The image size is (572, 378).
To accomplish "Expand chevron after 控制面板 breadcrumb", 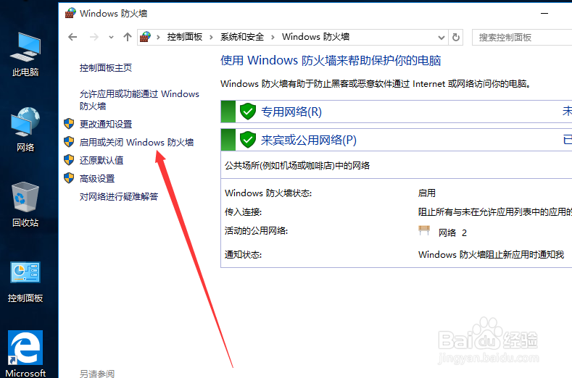I will (211, 37).
